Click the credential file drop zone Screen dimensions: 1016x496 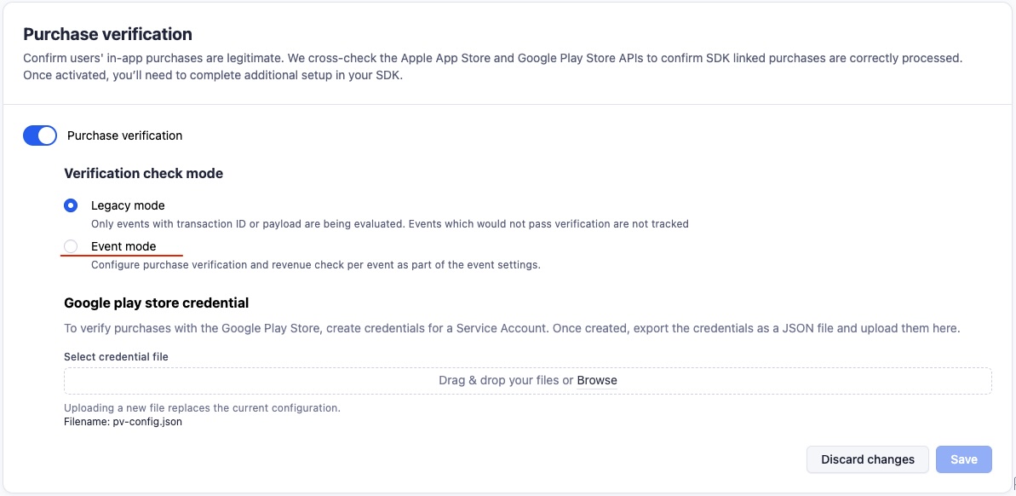pos(527,381)
